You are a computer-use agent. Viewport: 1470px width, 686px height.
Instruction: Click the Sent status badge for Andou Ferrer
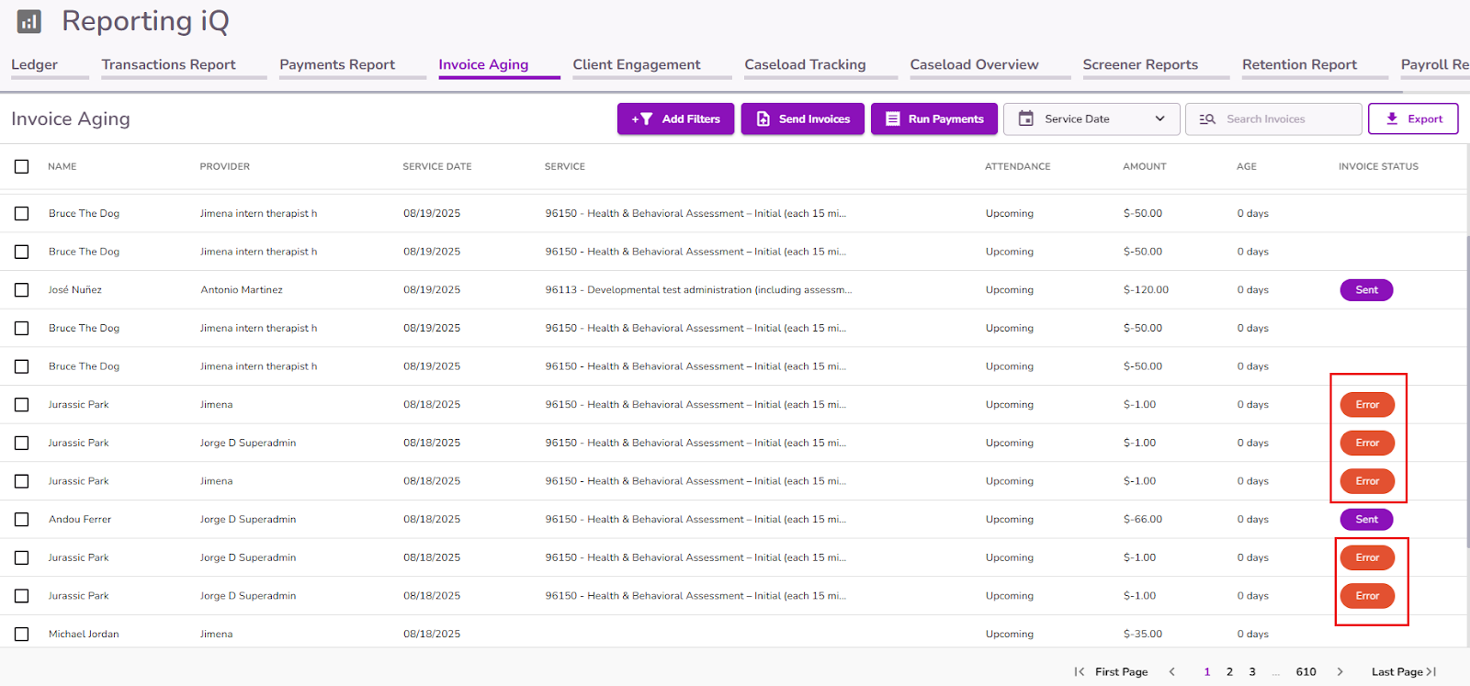click(x=1366, y=520)
